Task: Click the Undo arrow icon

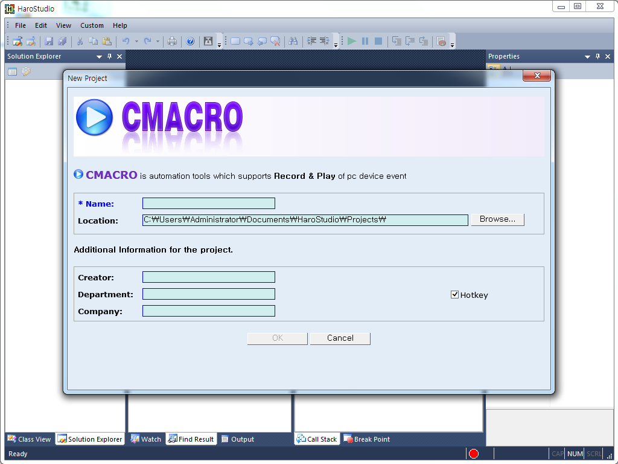Action: (126, 41)
